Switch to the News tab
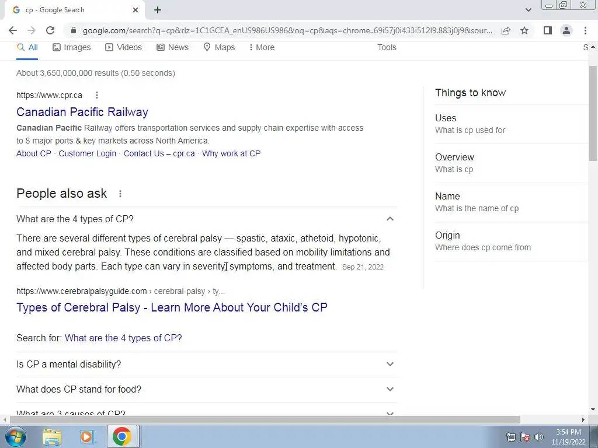 click(172, 47)
